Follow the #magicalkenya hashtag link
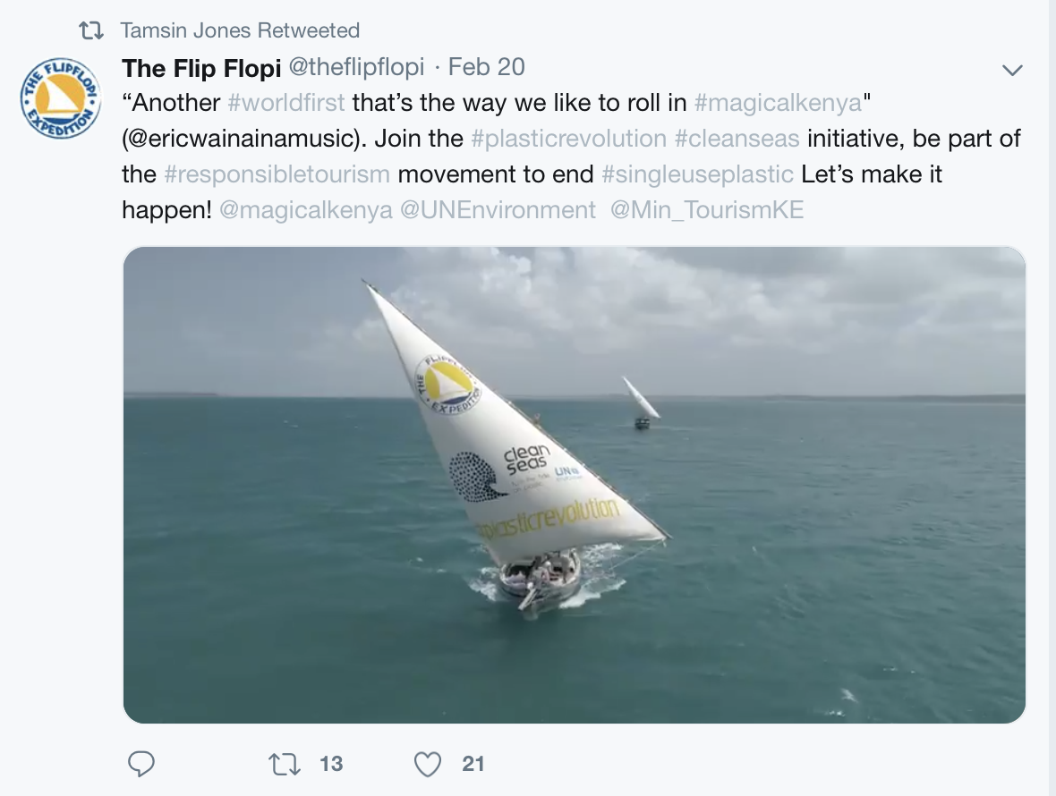 778,103
